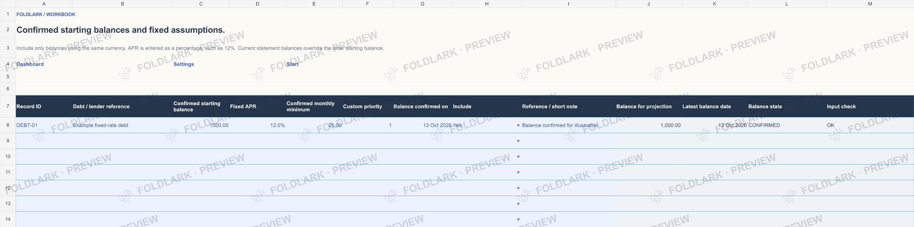Click the CONFIRMED balance state cell
The width and height of the screenshot is (914, 227).
(x=787, y=125)
